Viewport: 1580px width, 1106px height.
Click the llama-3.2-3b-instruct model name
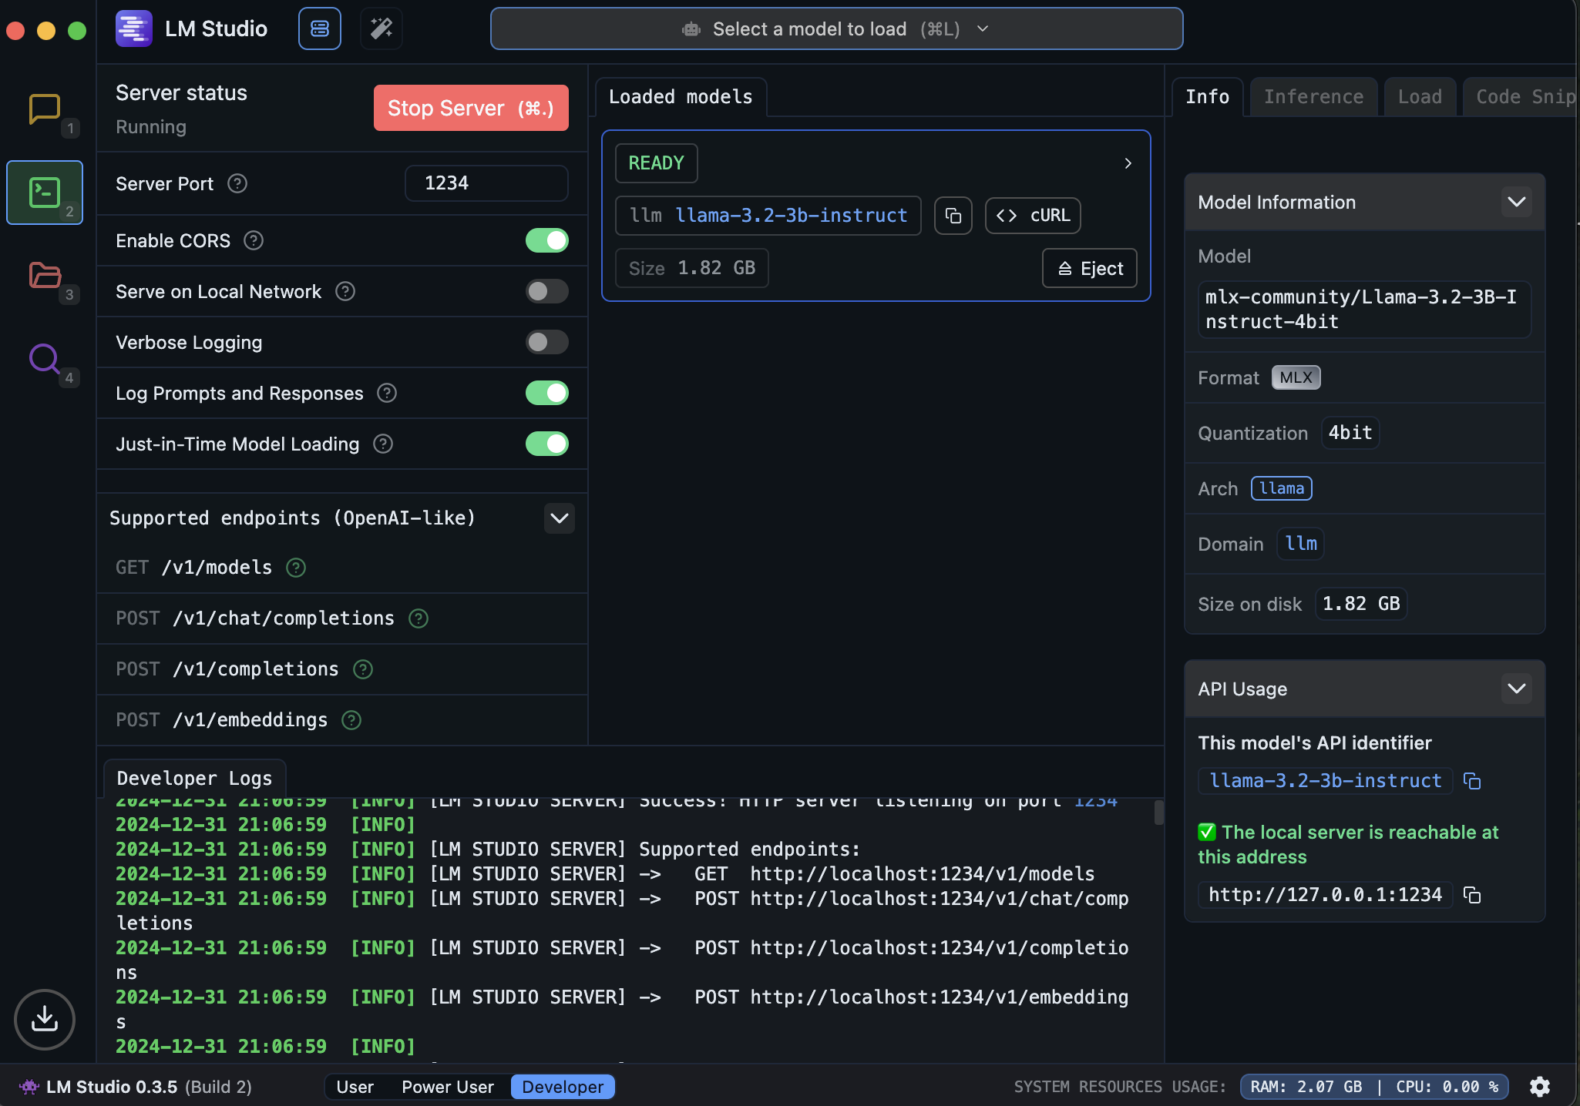[792, 216]
